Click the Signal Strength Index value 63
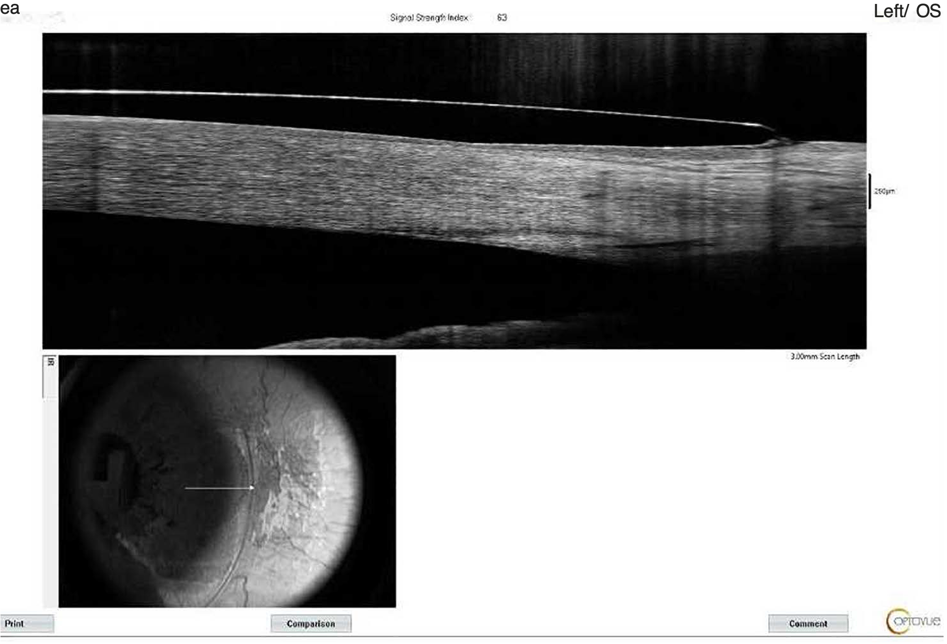947x644 pixels. click(502, 18)
